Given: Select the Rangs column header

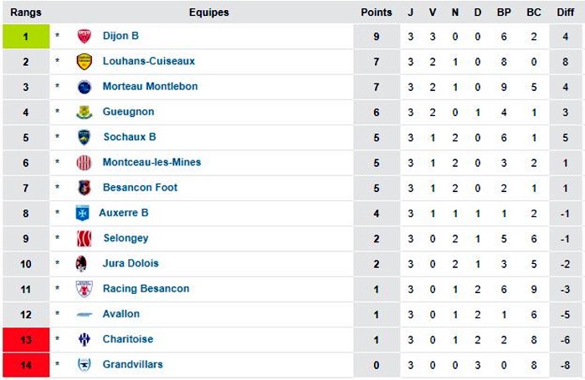Looking at the screenshot, I should tap(26, 13).
